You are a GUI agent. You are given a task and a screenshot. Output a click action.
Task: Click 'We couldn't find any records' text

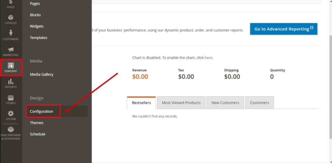tap(155, 116)
